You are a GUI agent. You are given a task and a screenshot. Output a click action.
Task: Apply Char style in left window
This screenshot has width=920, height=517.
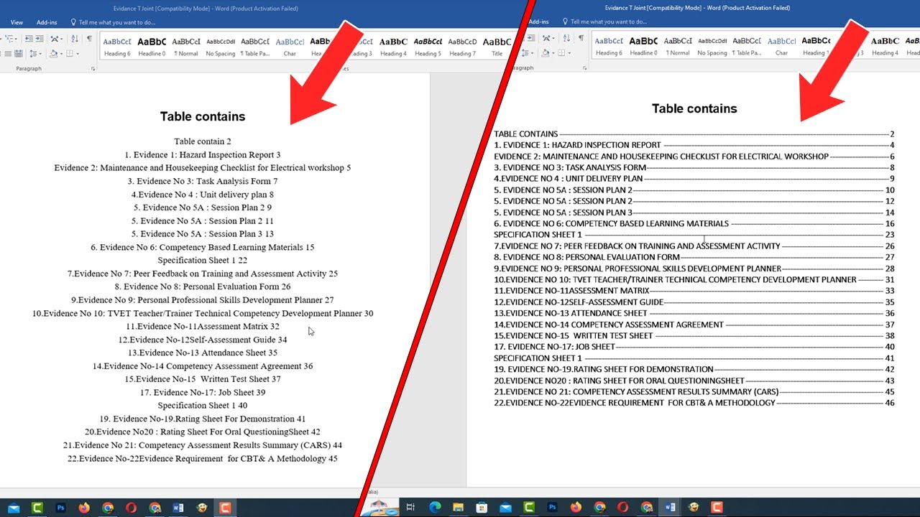pos(290,47)
